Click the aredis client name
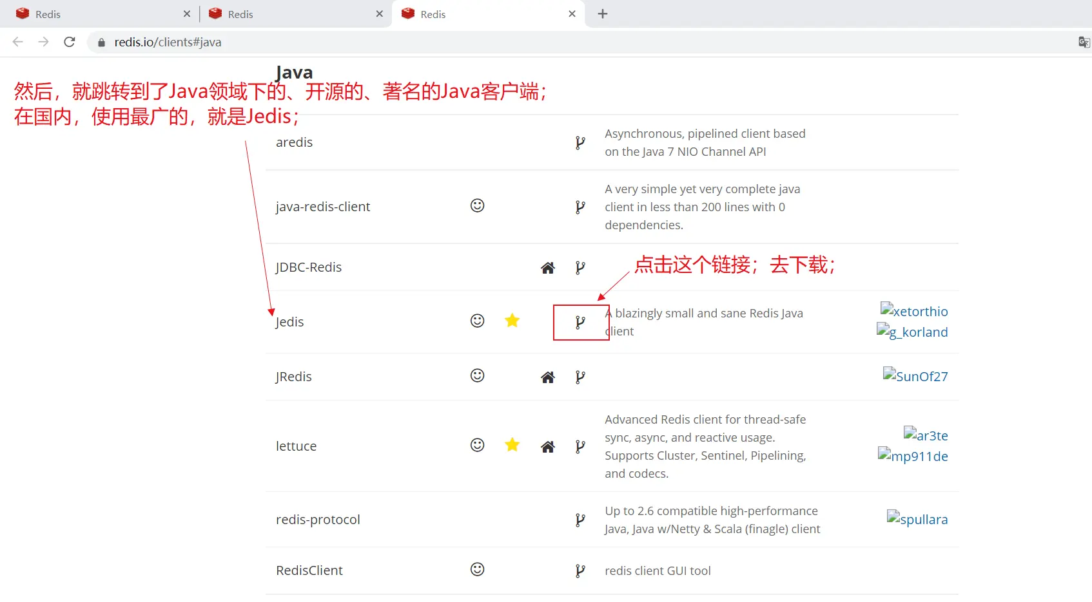This screenshot has height=602, width=1092. pos(294,142)
